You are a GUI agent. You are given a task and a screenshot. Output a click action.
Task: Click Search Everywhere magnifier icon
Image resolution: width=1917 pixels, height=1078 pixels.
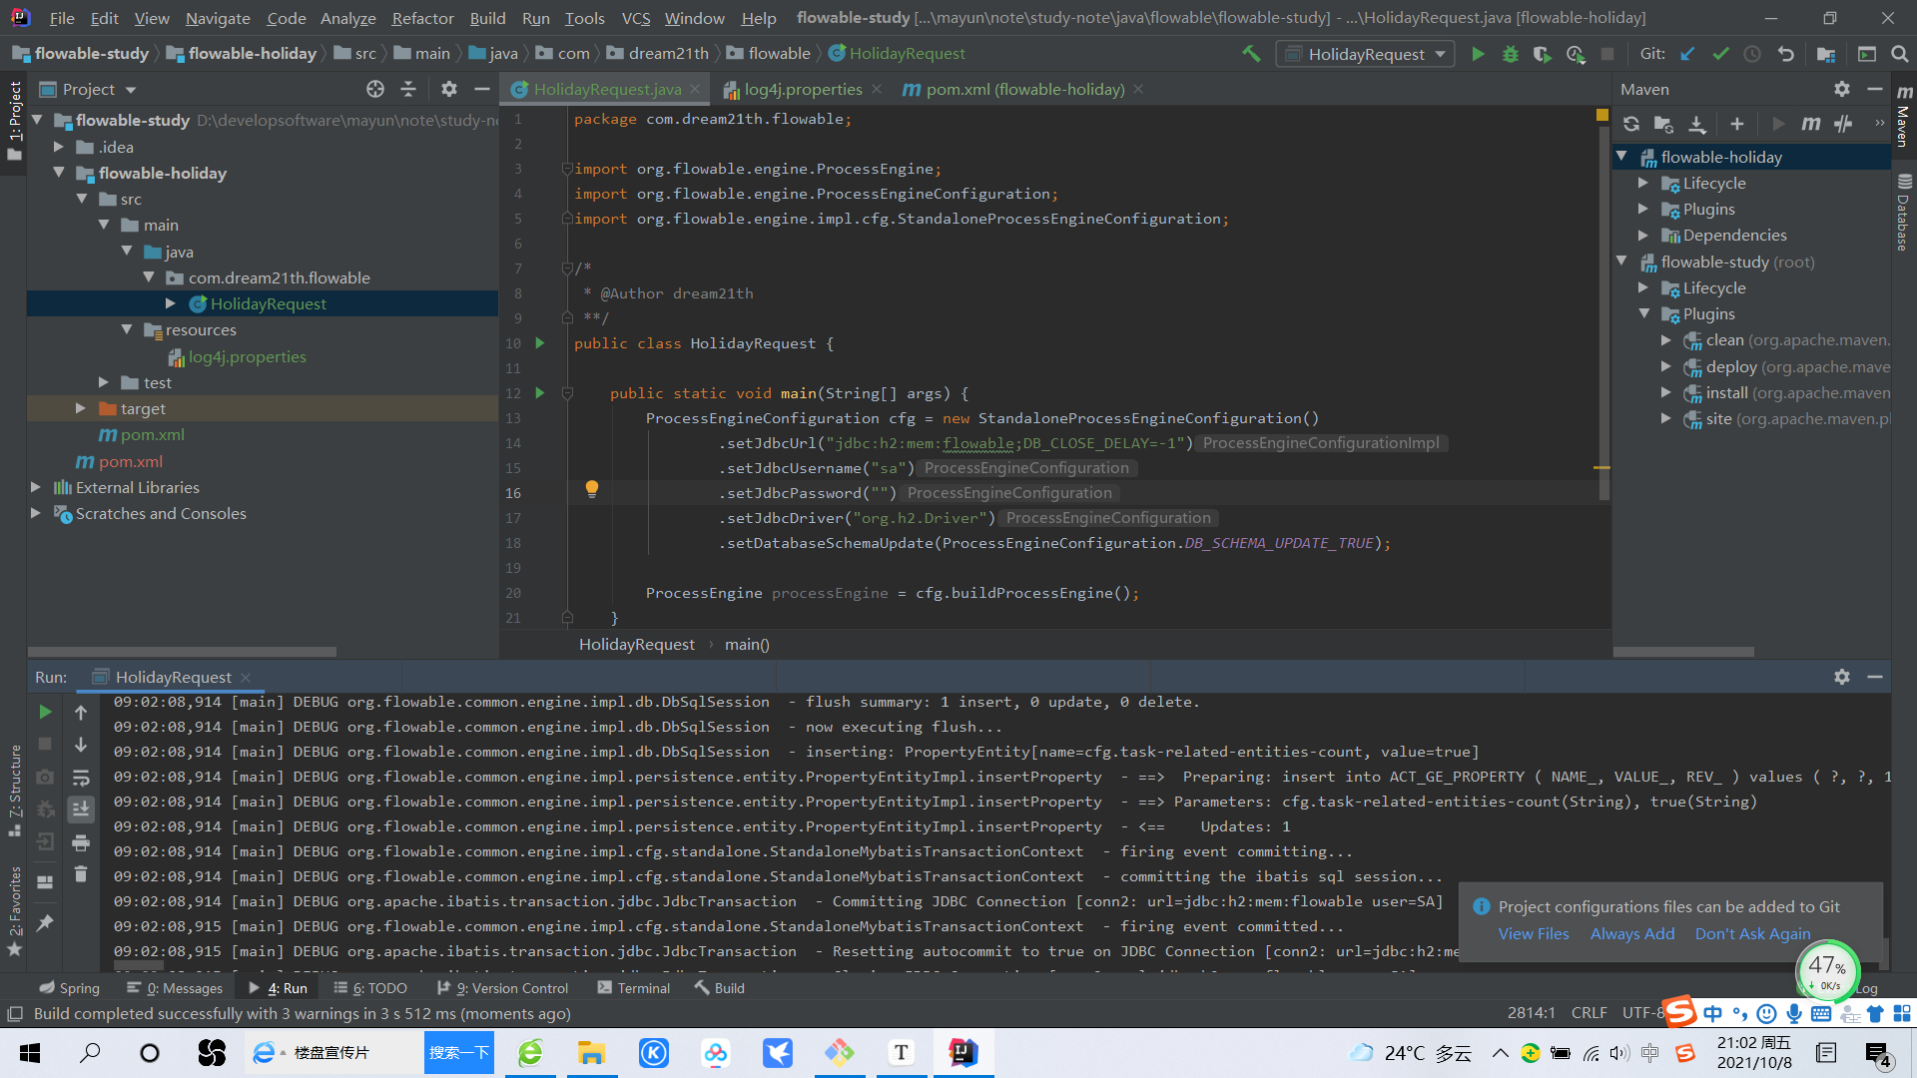[1899, 54]
